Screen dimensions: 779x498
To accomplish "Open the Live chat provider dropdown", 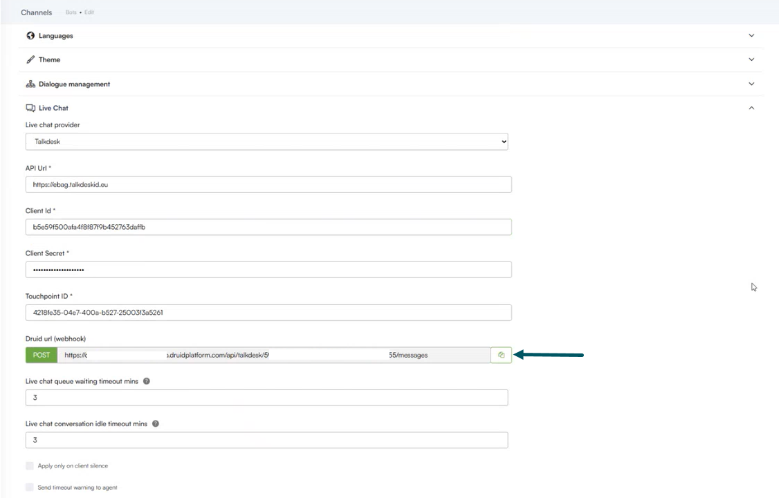I will tap(266, 141).
